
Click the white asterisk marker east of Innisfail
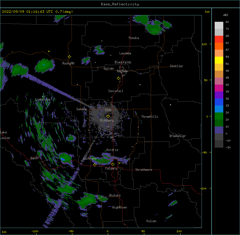(140, 85)
